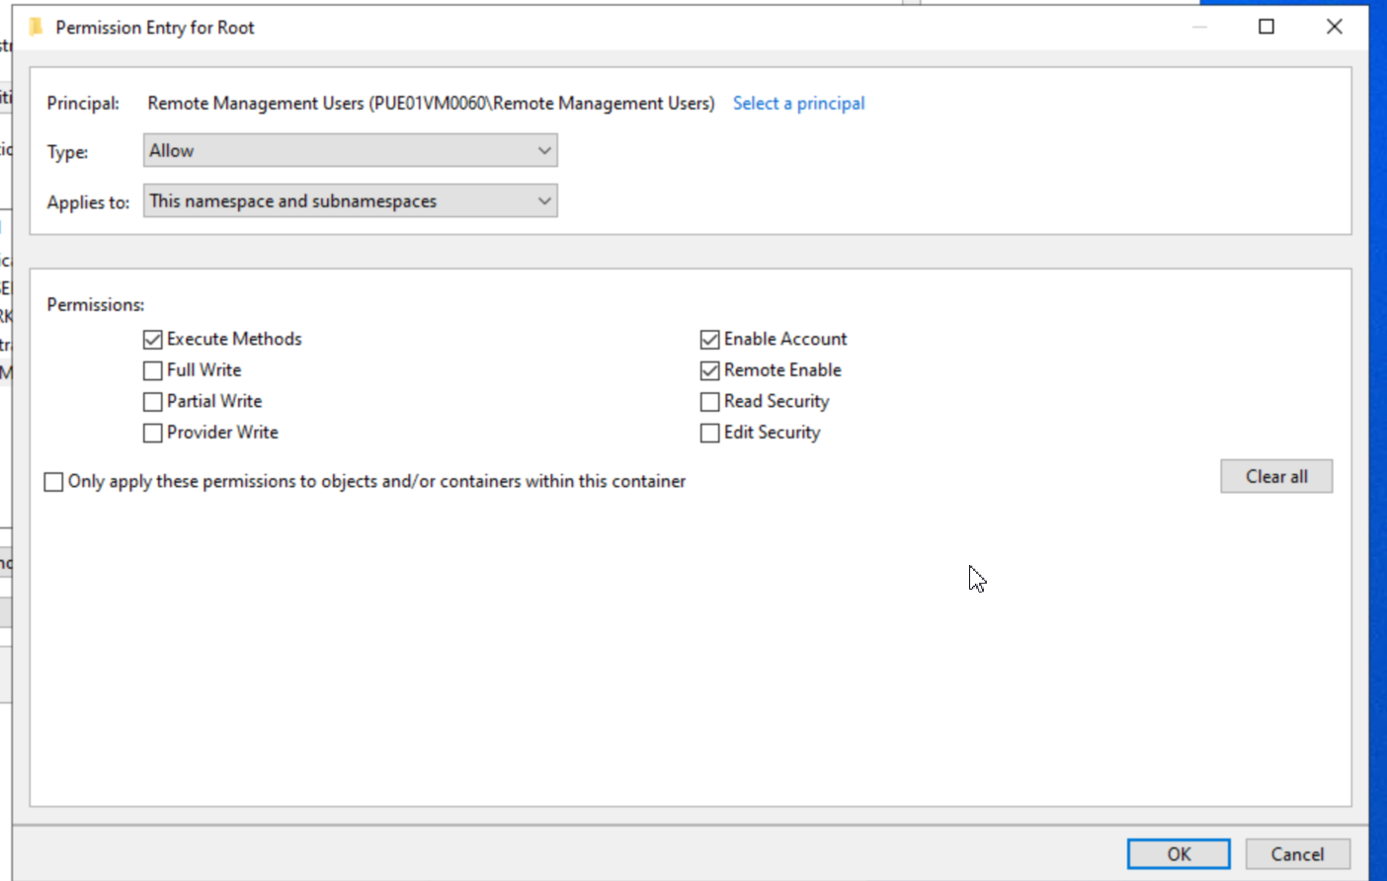The height and width of the screenshot is (881, 1387).
Task: Enable the Read Security permission
Action: pyautogui.click(x=709, y=401)
